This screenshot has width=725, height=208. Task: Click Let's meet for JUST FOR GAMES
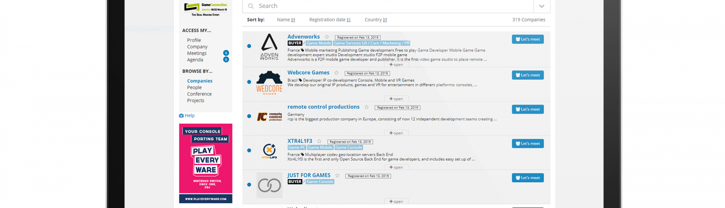pos(528,178)
